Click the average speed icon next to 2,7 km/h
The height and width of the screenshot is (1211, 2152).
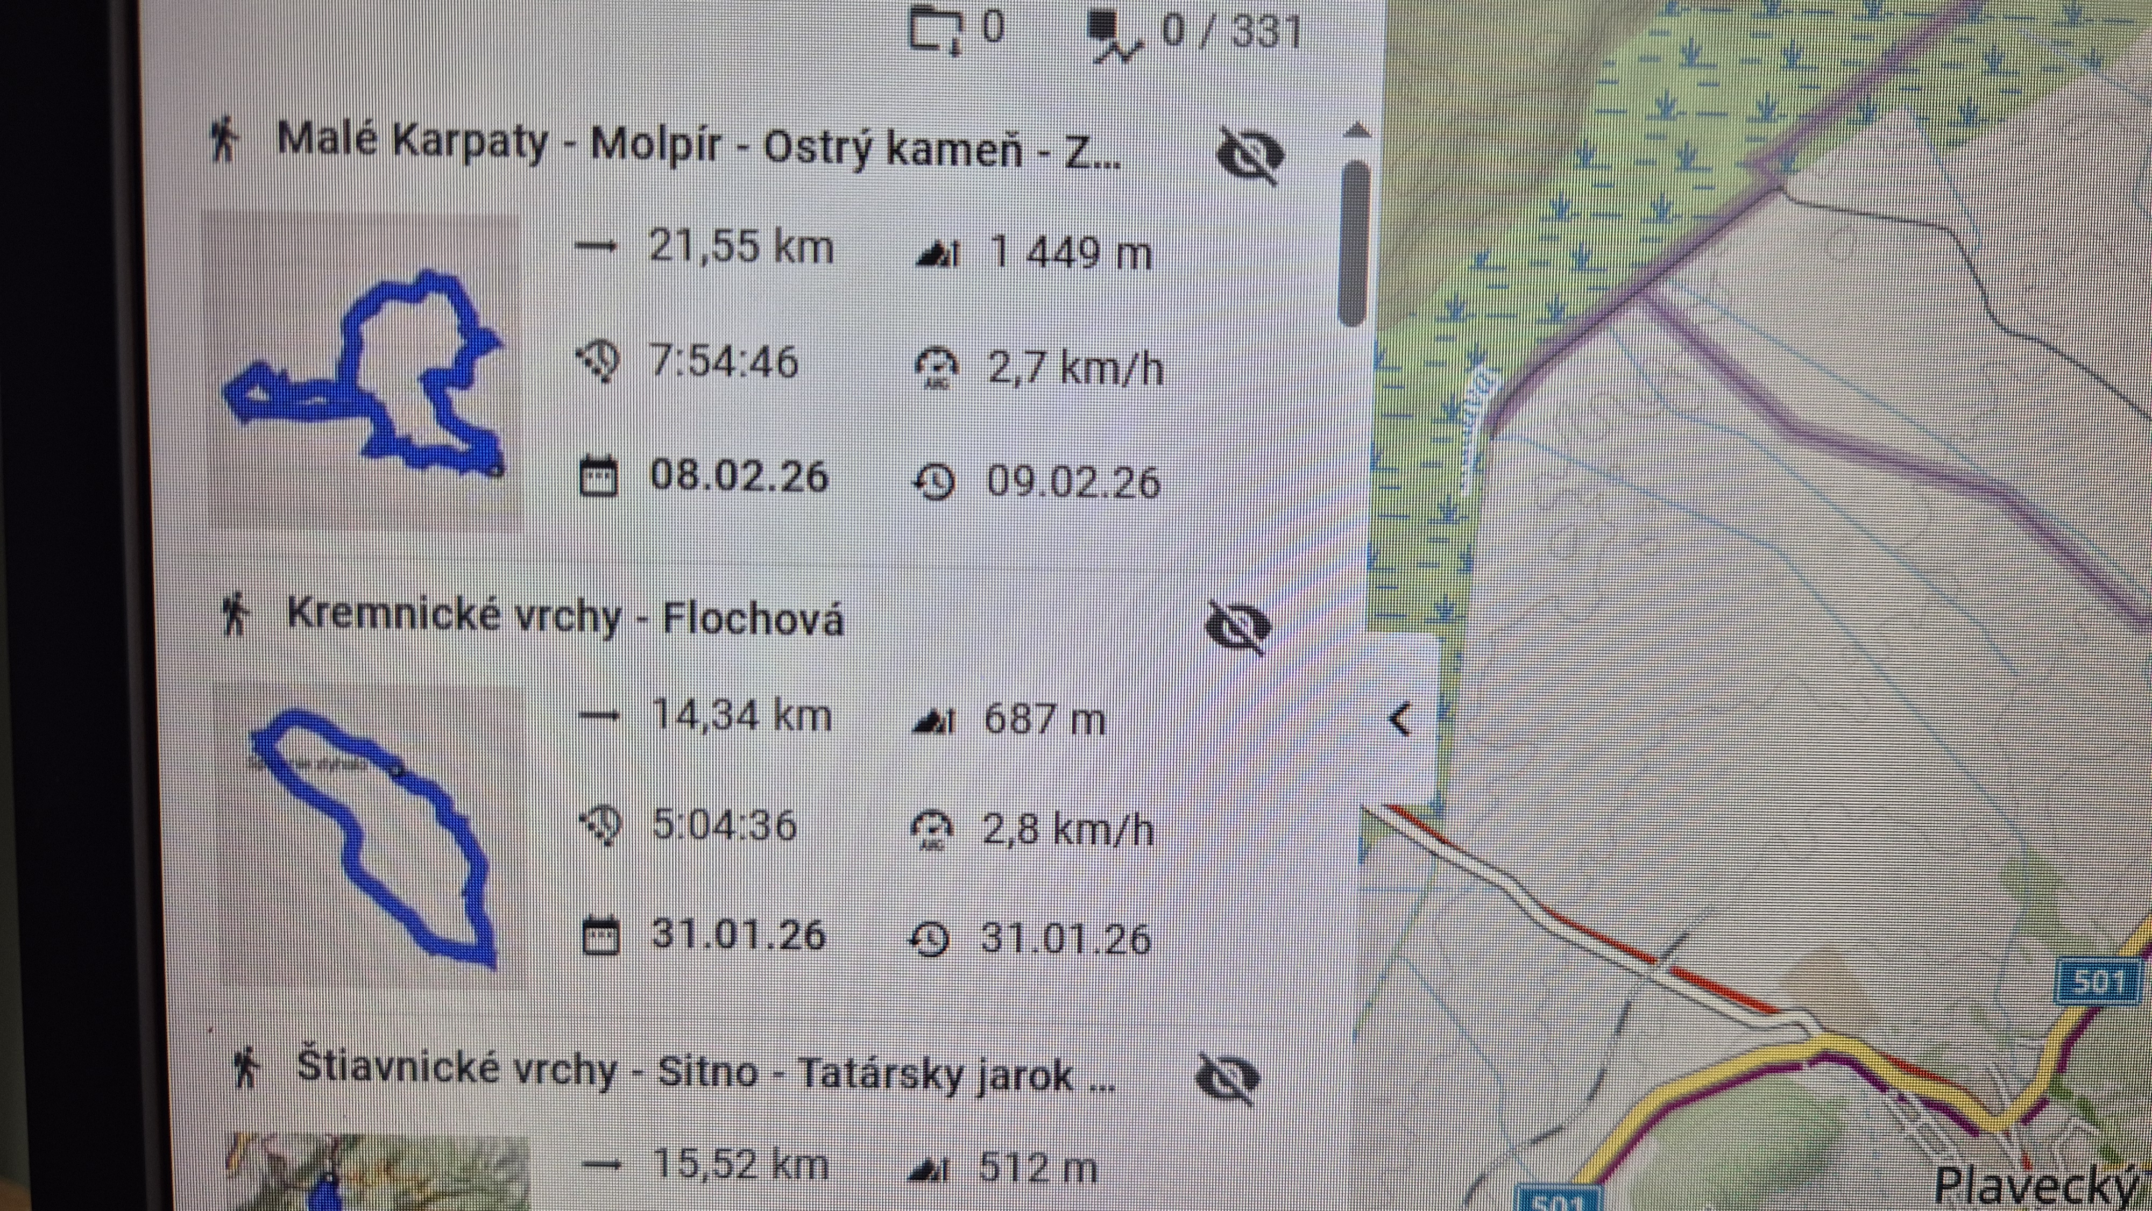[937, 368]
